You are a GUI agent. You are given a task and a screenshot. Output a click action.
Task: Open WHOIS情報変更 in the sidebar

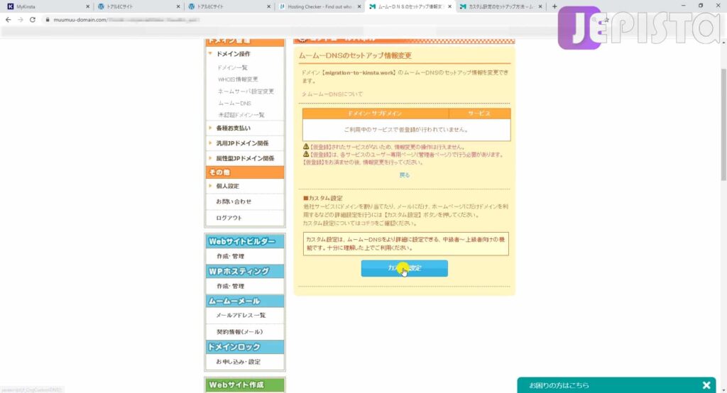click(238, 79)
